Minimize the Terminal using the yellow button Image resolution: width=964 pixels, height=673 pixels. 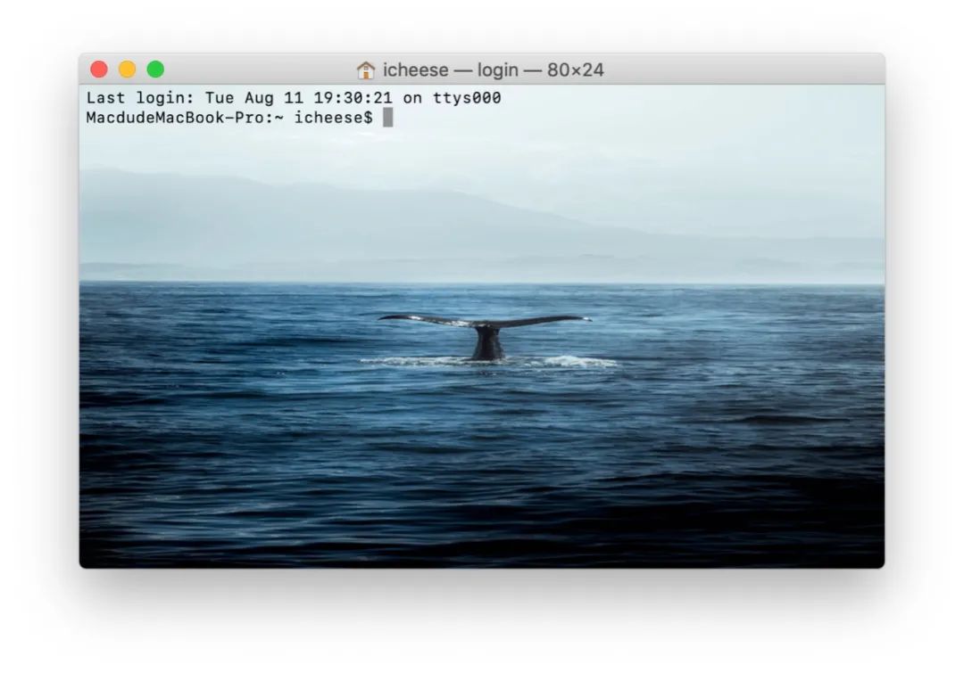pyautogui.click(x=128, y=70)
